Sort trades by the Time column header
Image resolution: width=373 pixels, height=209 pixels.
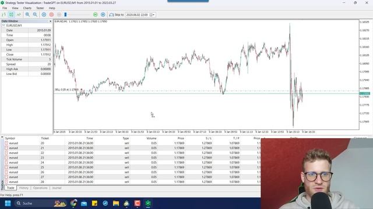[89, 138]
